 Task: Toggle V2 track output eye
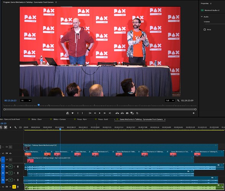pos(10,153)
